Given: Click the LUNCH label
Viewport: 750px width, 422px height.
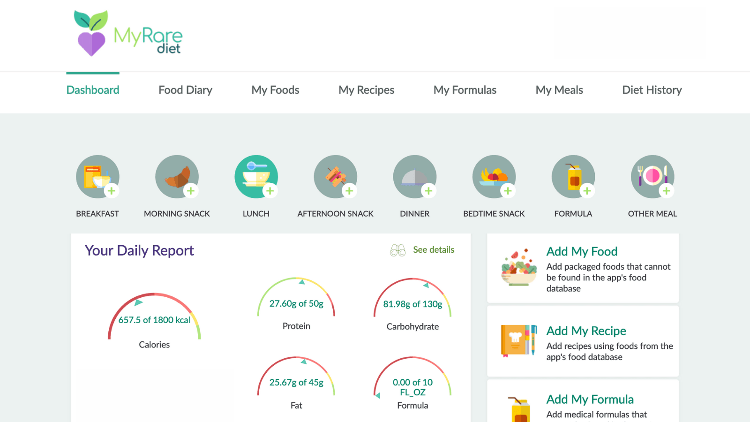Looking at the screenshot, I should pos(256,214).
